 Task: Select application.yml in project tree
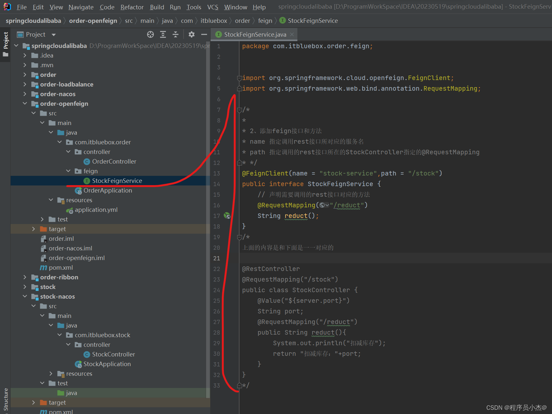click(96, 210)
